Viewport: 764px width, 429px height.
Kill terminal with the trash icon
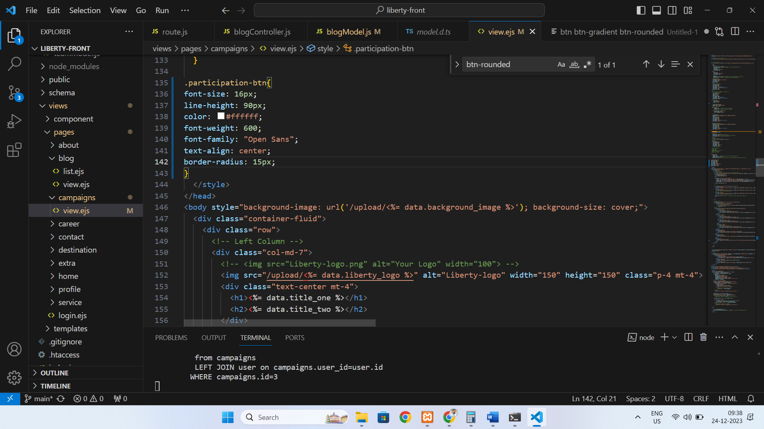point(704,337)
